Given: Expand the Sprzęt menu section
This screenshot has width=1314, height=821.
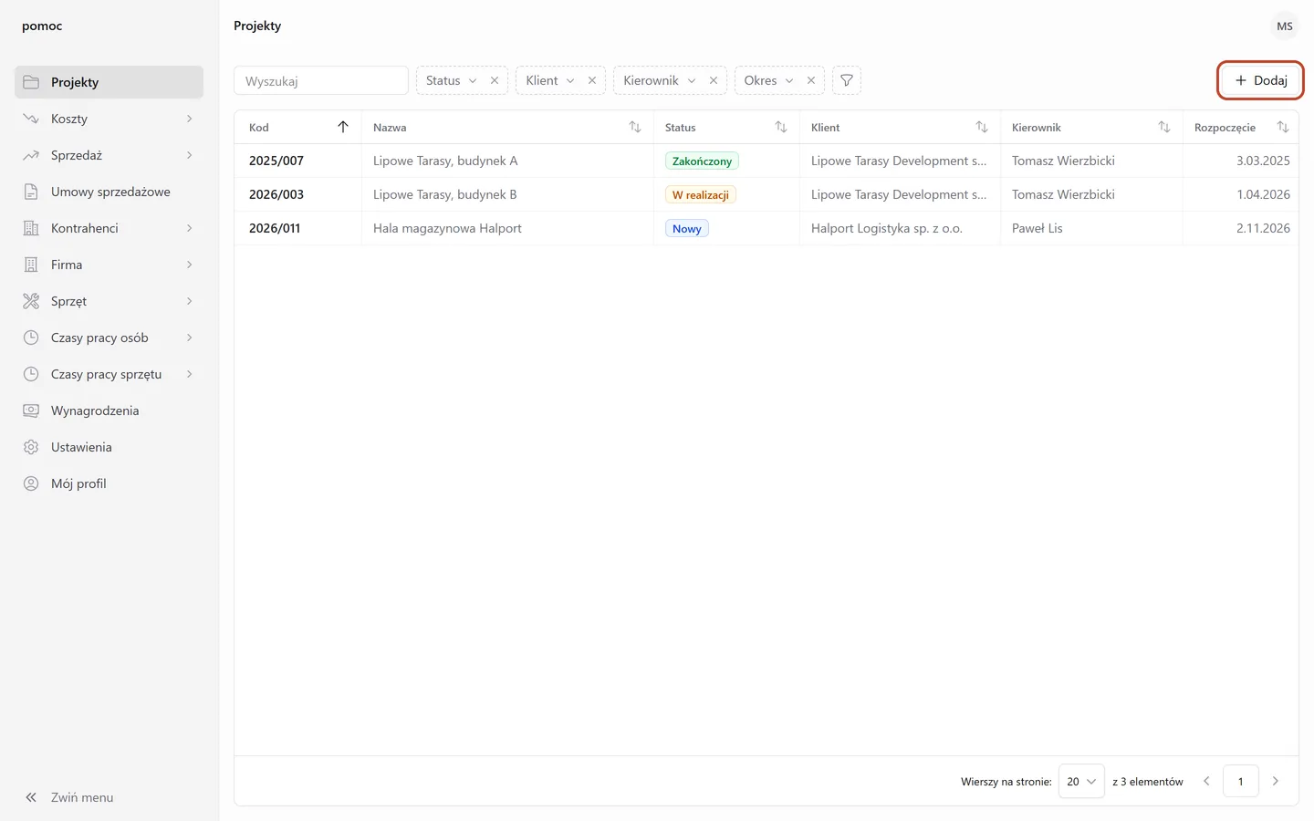Looking at the screenshot, I should [109, 301].
